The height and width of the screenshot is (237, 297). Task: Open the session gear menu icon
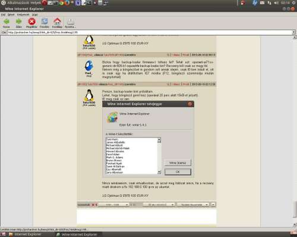(x=293, y=3)
